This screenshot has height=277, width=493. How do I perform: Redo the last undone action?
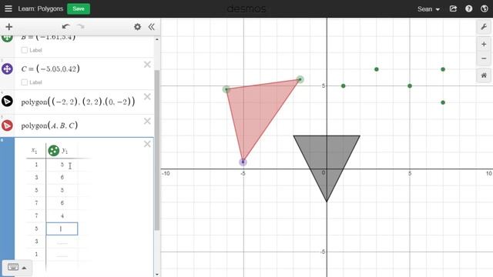(x=81, y=27)
